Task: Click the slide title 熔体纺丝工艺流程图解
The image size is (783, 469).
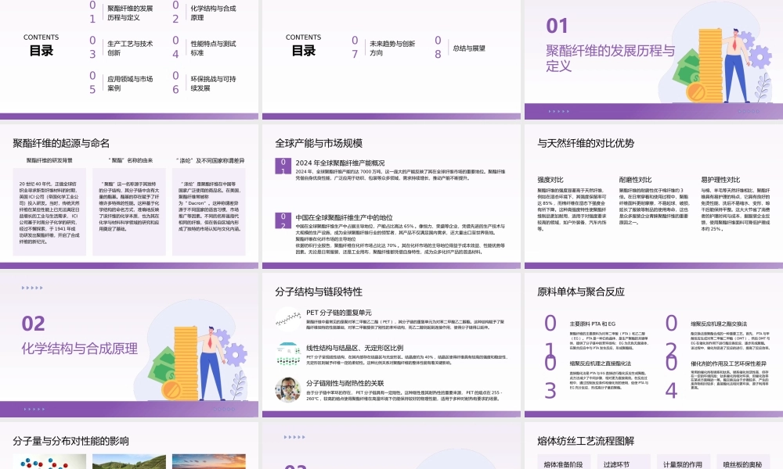Action: (586, 441)
